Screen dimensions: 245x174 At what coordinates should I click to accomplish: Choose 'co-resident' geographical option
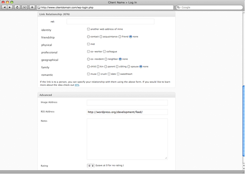[89, 59]
